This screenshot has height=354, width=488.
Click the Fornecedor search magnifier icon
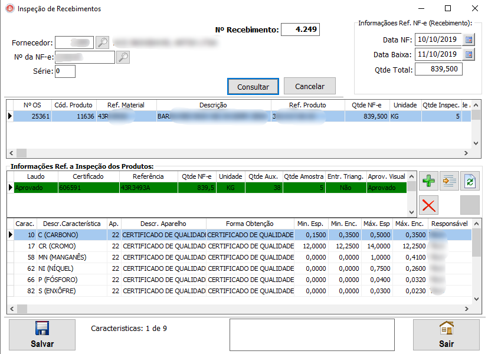pyautogui.click(x=103, y=42)
